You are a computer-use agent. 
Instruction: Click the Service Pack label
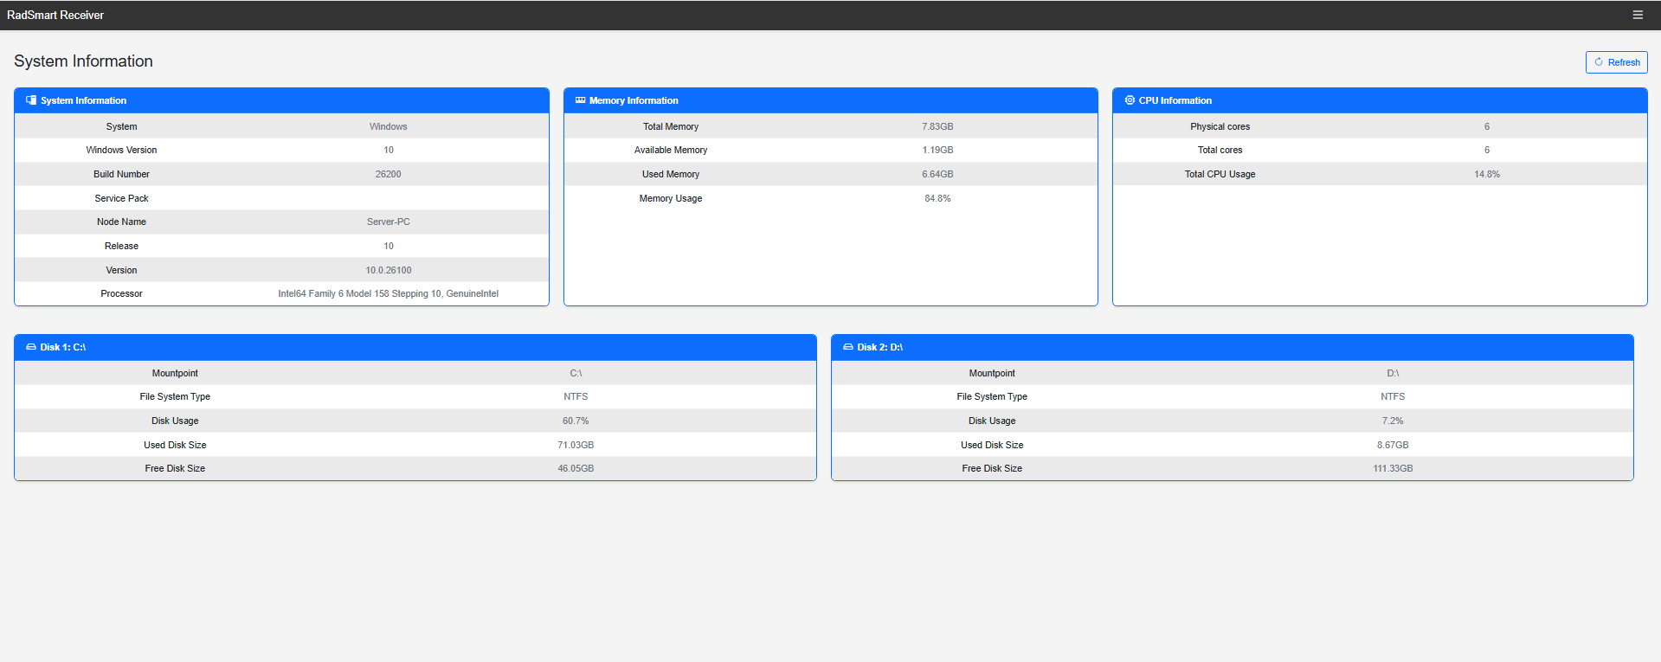coord(121,198)
